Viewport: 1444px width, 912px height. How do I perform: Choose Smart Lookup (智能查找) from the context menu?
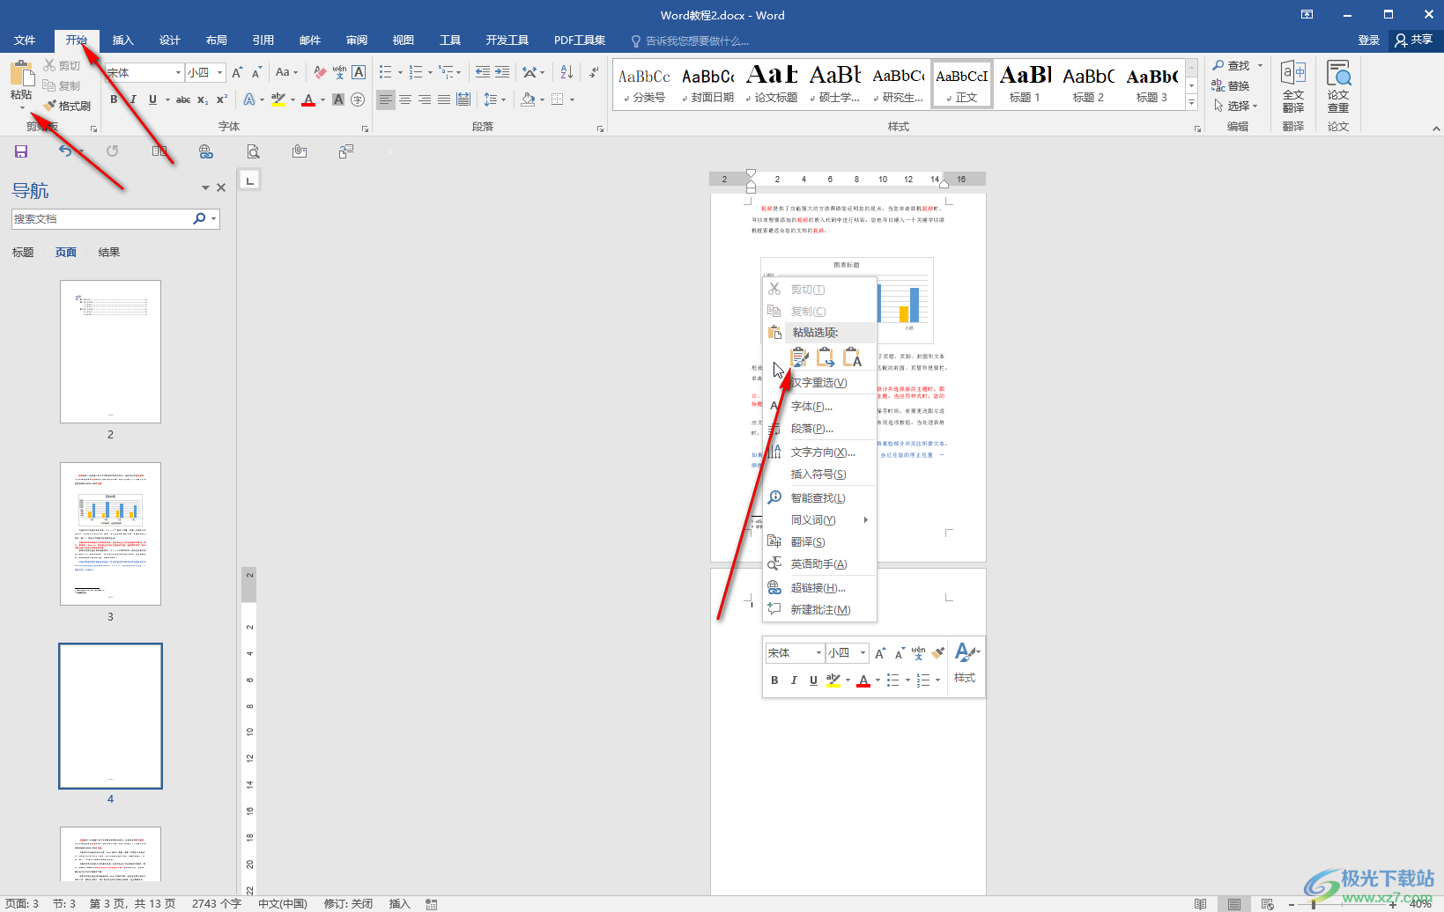(x=819, y=497)
